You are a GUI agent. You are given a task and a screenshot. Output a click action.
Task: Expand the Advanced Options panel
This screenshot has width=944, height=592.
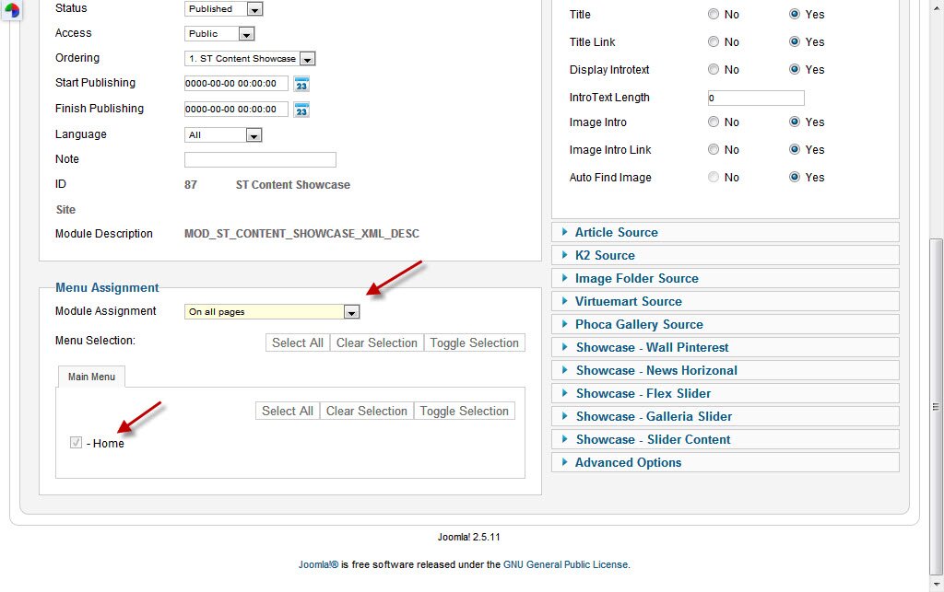click(628, 463)
